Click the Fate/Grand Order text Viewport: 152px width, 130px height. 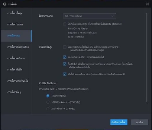pyautogui.click(x=78, y=29)
